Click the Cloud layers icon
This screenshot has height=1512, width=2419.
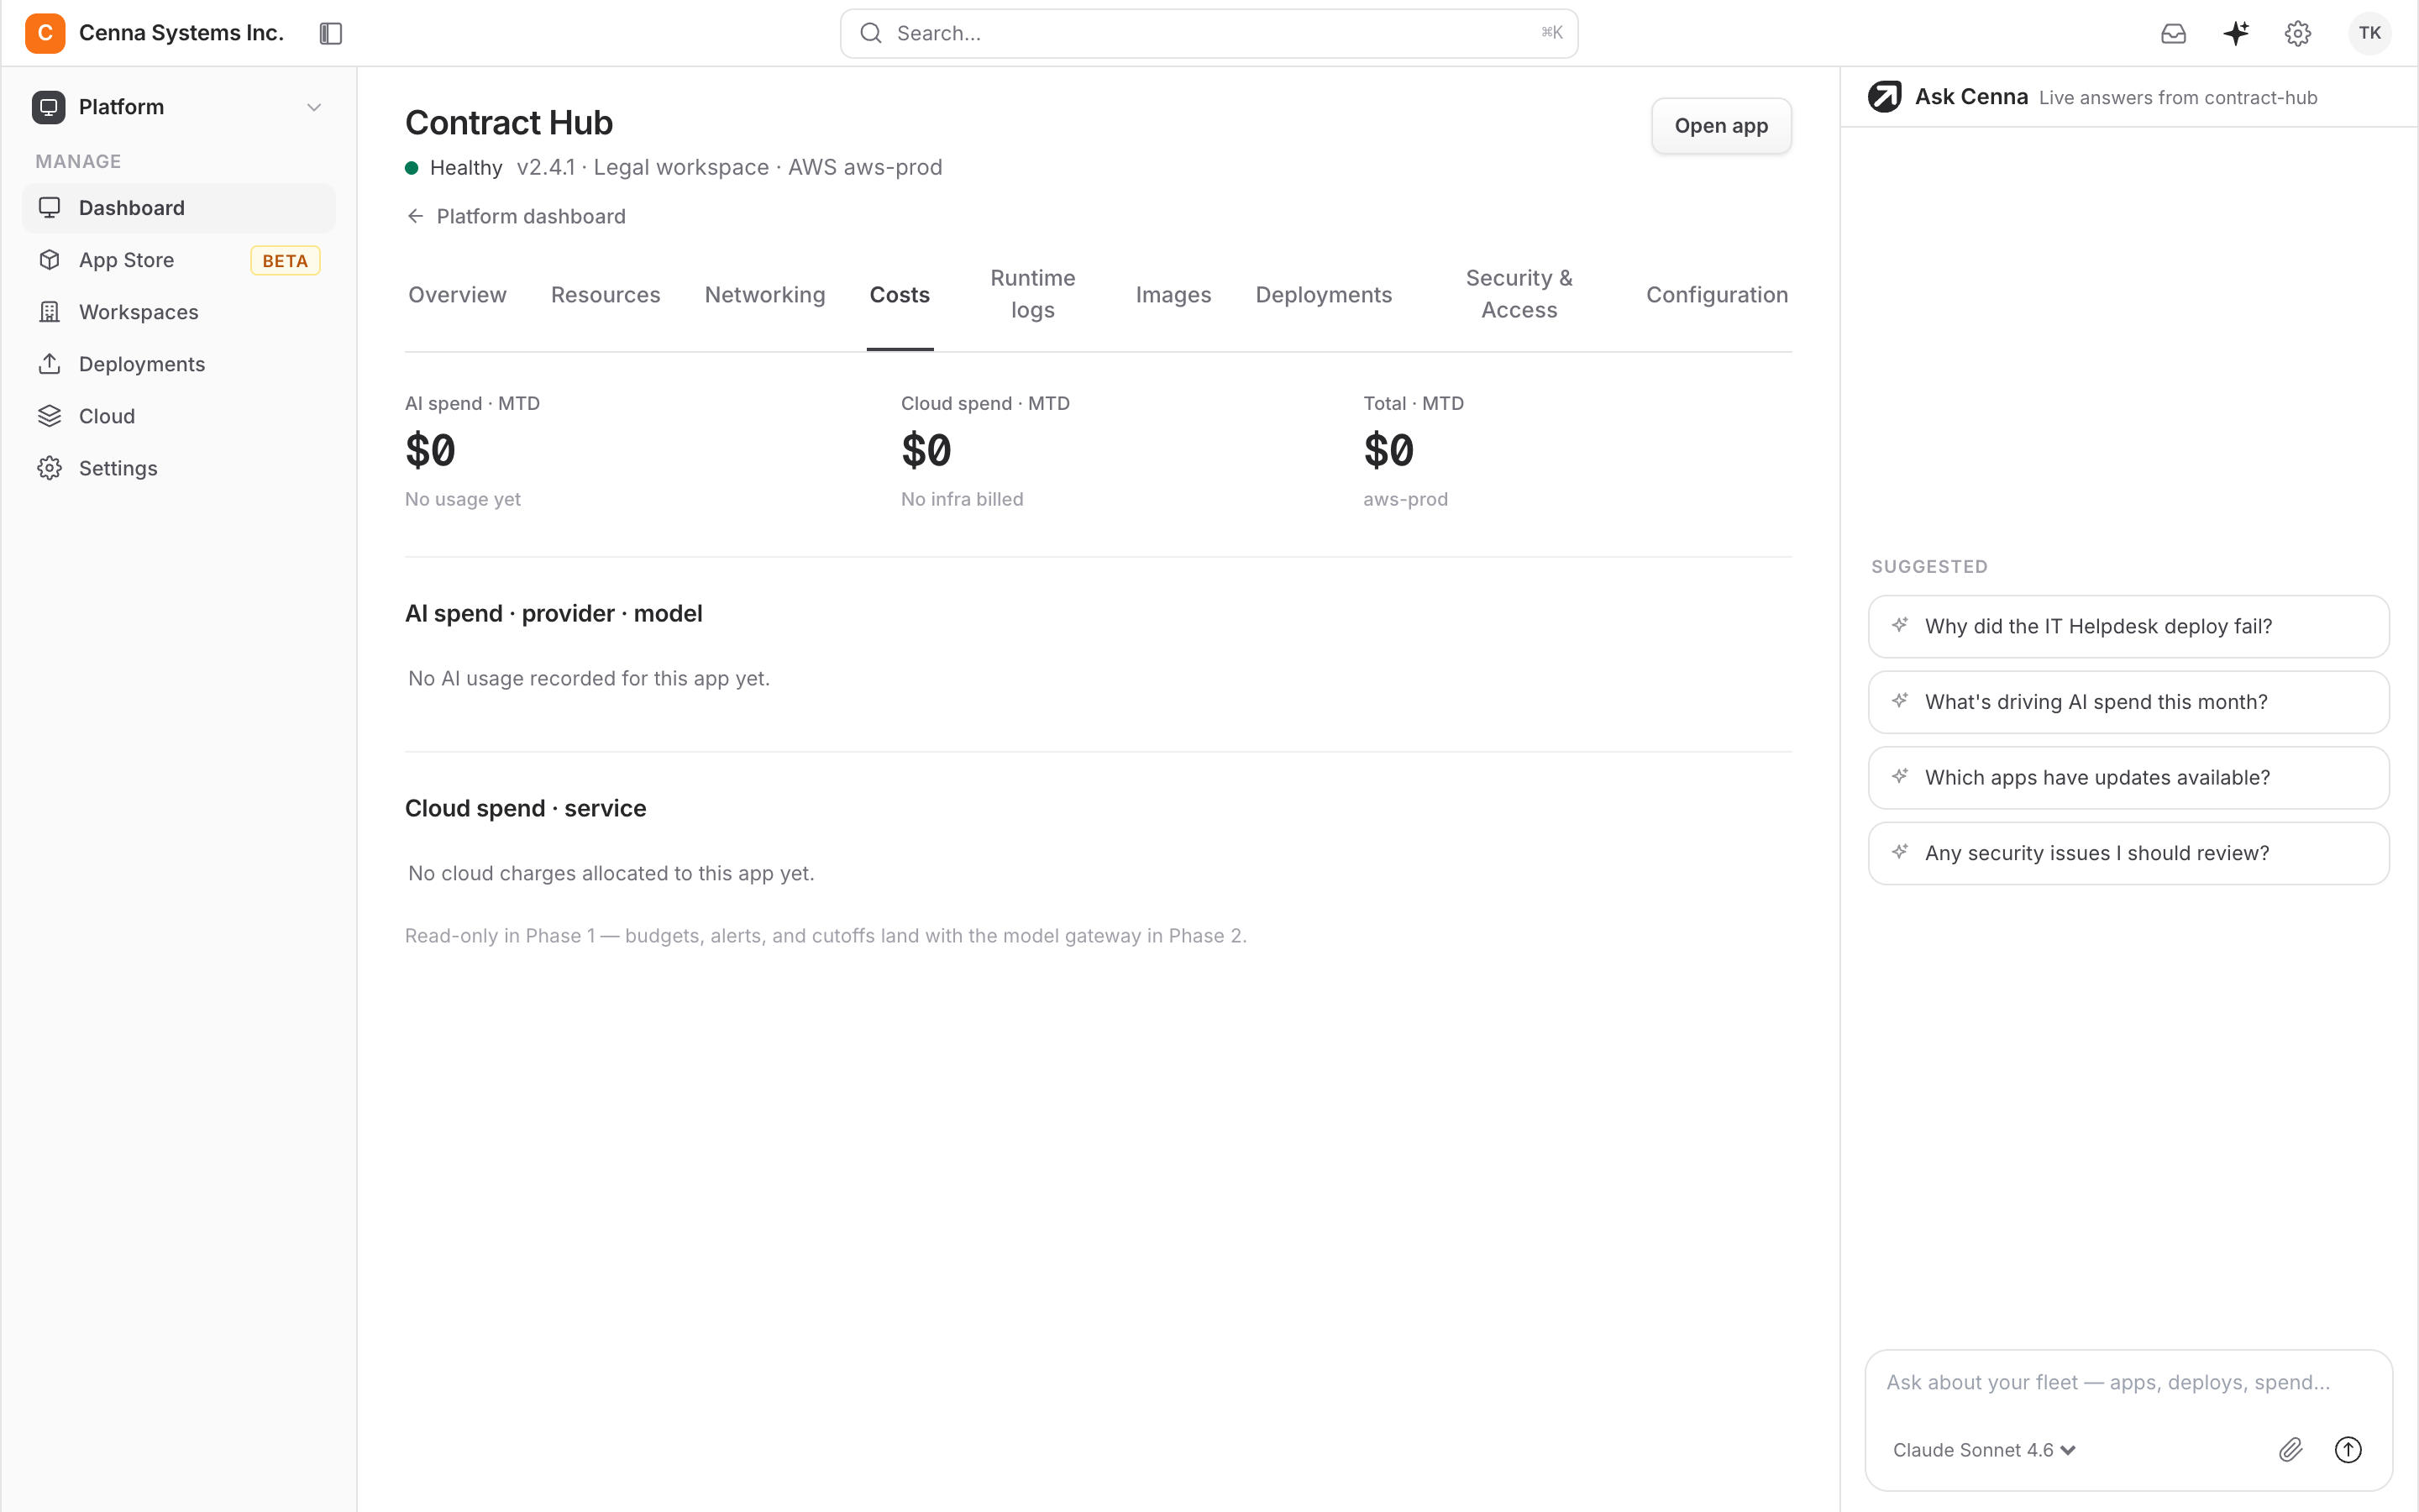(x=49, y=416)
